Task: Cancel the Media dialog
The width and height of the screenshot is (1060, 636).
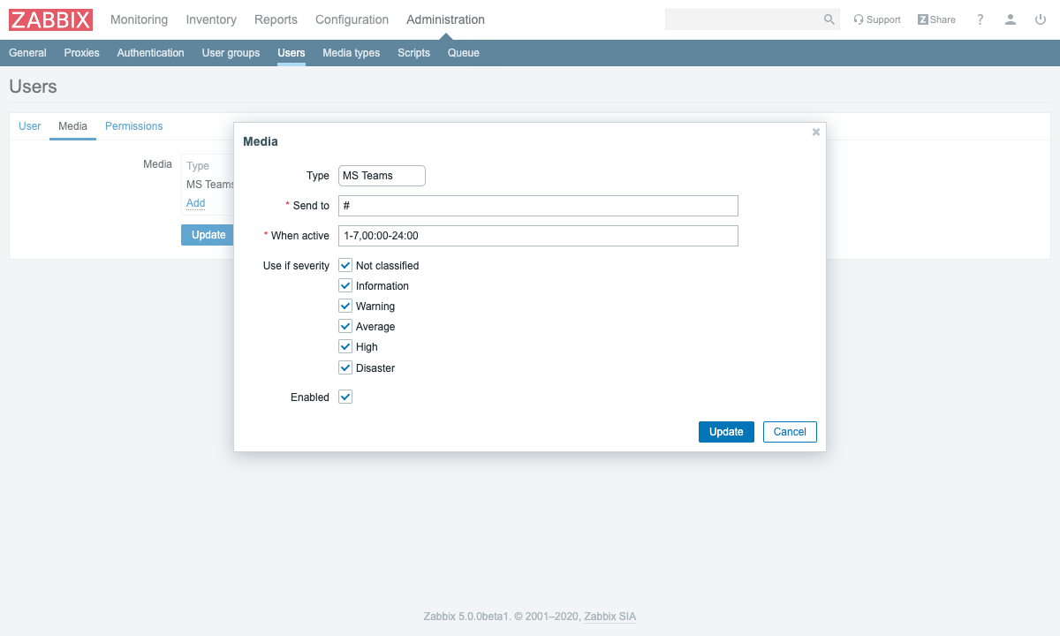Action: (790, 432)
